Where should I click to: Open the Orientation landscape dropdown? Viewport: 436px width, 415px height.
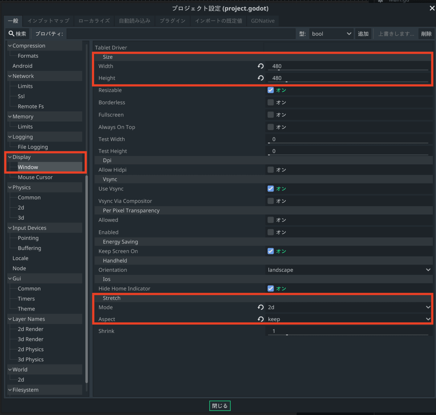click(x=349, y=270)
